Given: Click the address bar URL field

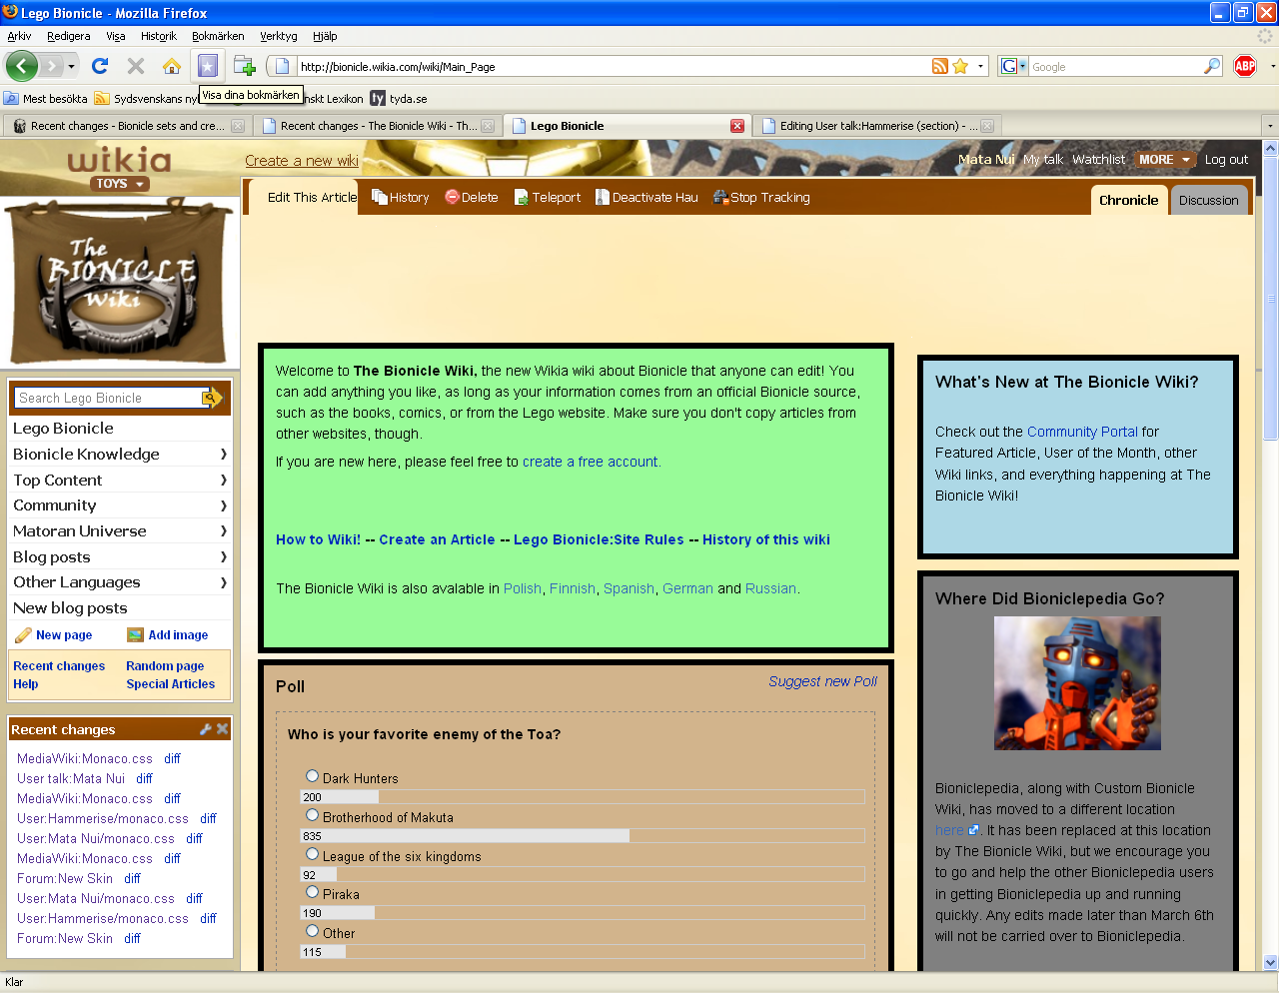Looking at the screenshot, I should pyautogui.click(x=615, y=67).
